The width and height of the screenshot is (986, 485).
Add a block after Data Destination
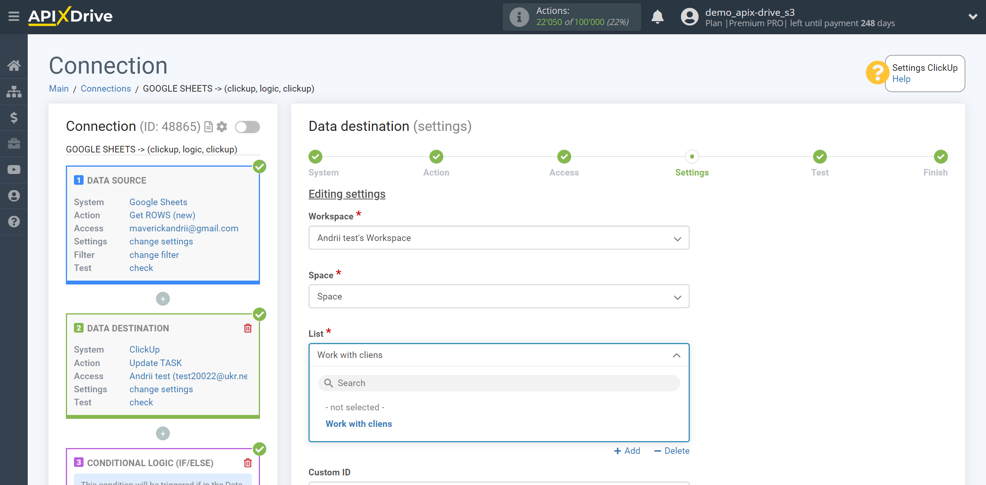point(163,433)
